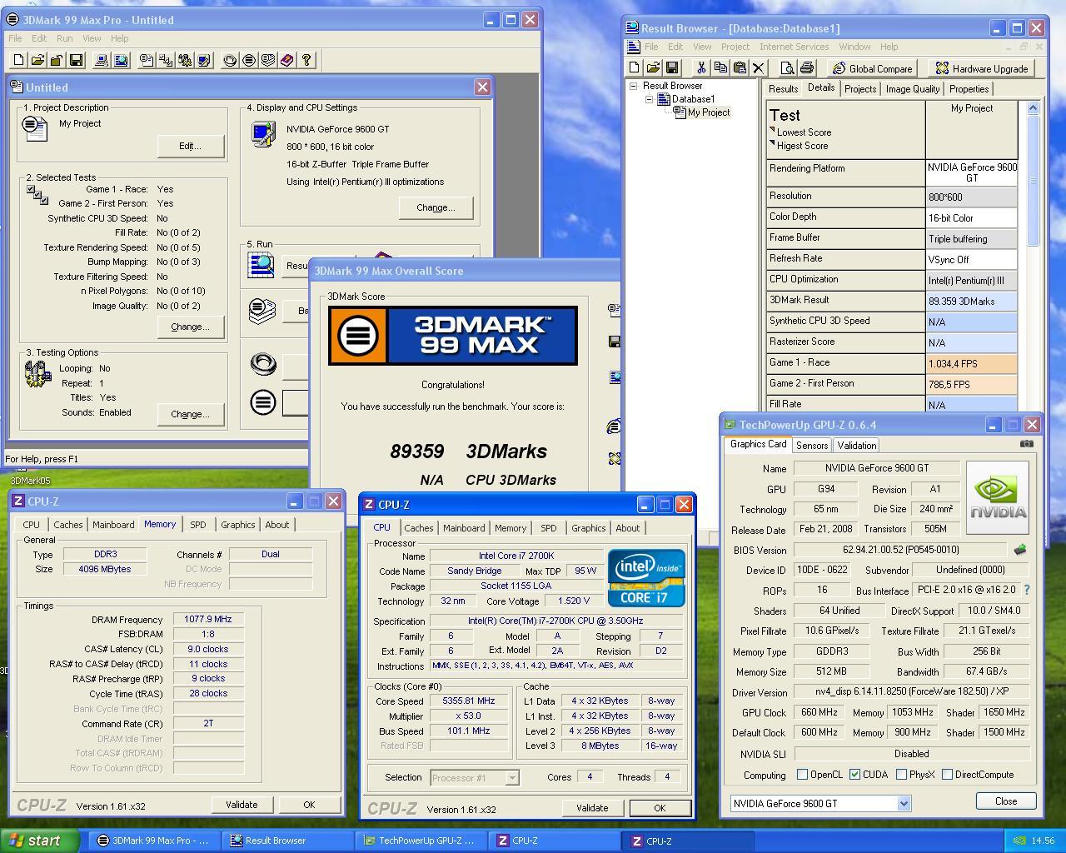The height and width of the screenshot is (853, 1066).
Task: Click the display settings icon in 3DMark toolbar
Action: [204, 60]
